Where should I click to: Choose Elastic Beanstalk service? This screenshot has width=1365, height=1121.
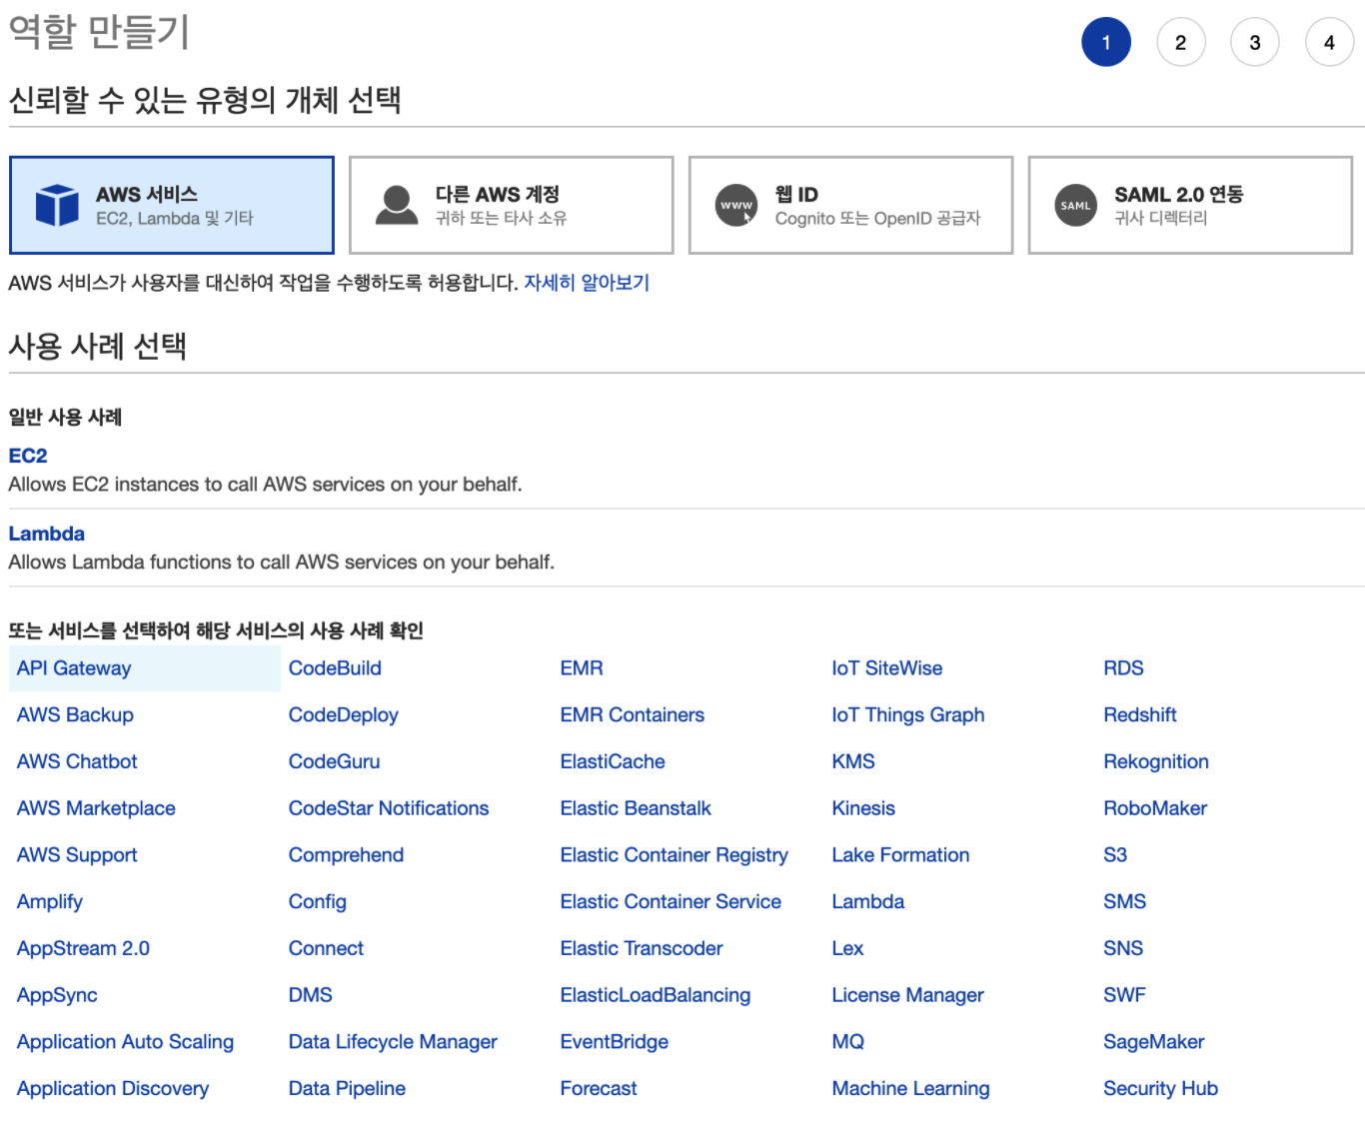coord(636,808)
